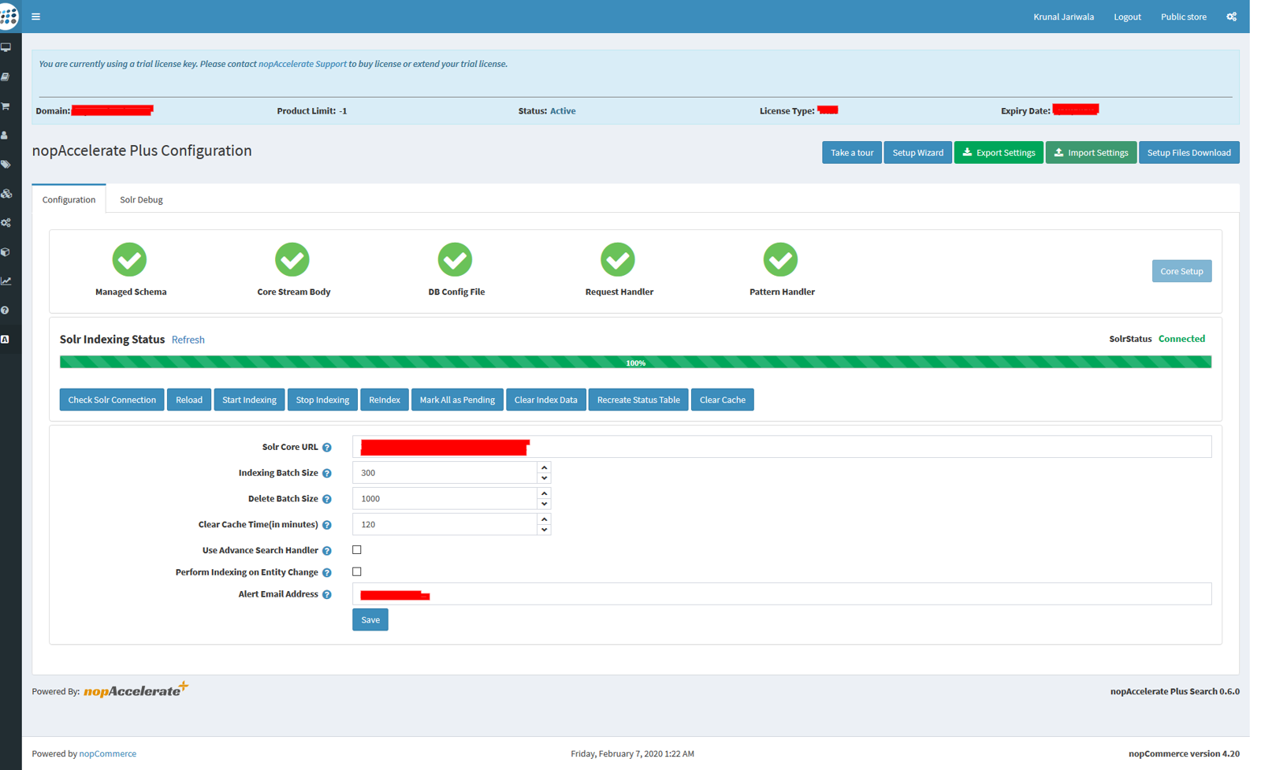This screenshot has height=770, width=1261.
Task: Click Check Solr Connection button
Action: coord(112,400)
